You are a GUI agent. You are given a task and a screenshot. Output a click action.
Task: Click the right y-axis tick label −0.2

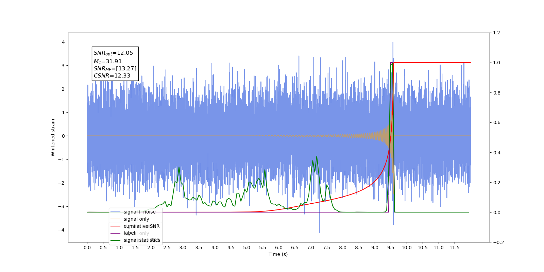pos(498,242)
